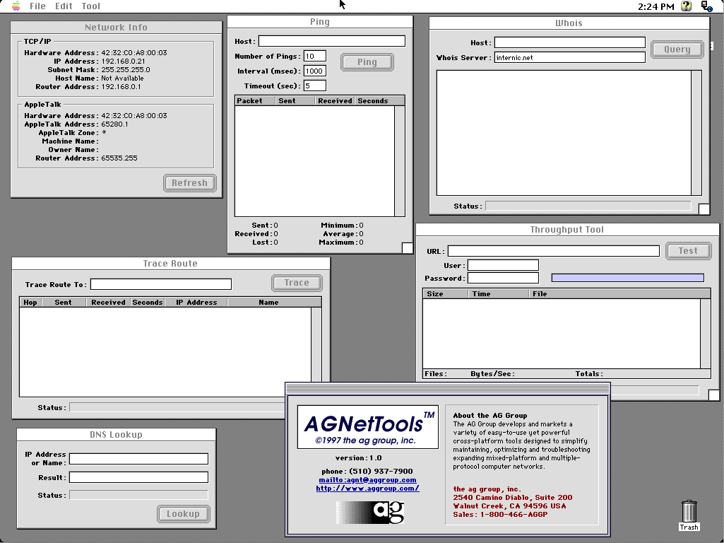Open the Edit menu
The height and width of the screenshot is (543, 724).
pos(64,6)
